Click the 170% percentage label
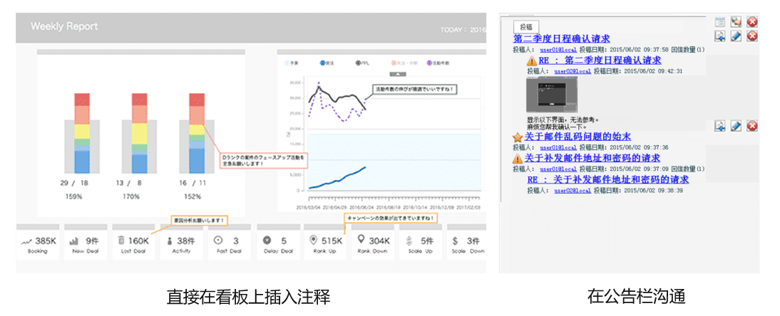This screenshot has width=780, height=316. (131, 196)
